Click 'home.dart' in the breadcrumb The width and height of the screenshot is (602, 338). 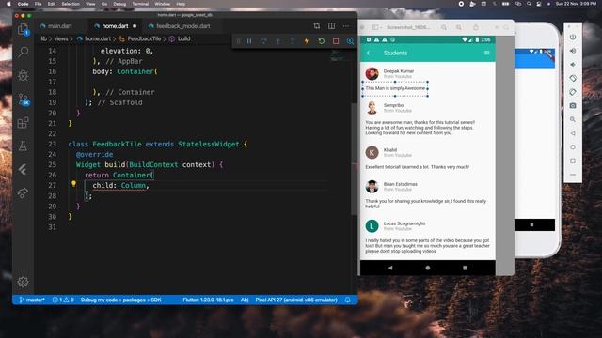point(98,38)
